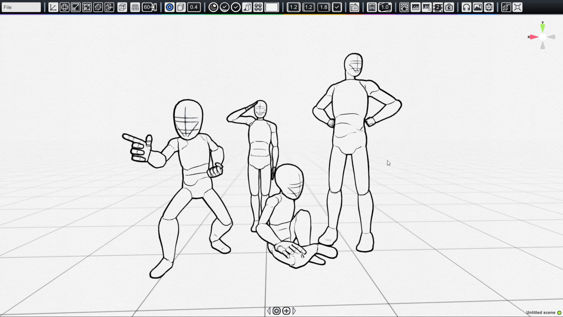Open the image picture icon
This screenshot has width=563, height=317.
(478, 7)
